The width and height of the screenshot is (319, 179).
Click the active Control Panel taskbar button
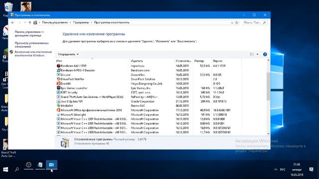51,165
